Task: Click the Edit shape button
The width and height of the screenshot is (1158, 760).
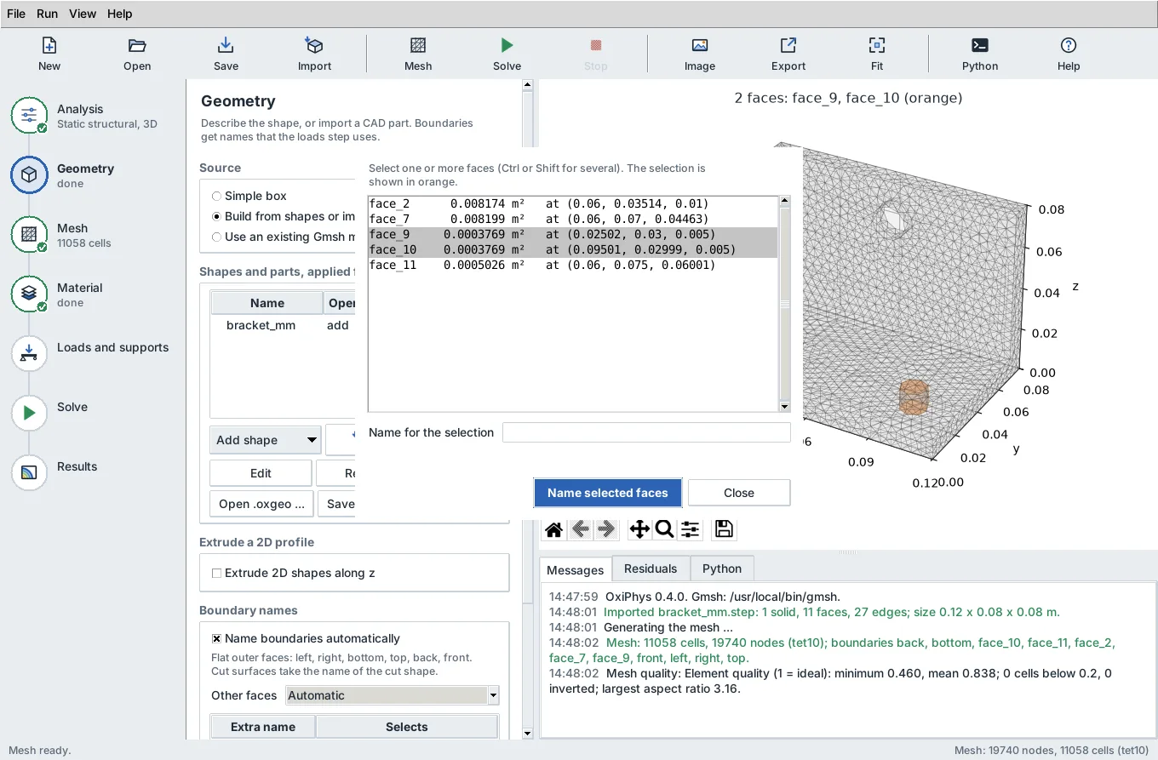Action: click(261, 473)
